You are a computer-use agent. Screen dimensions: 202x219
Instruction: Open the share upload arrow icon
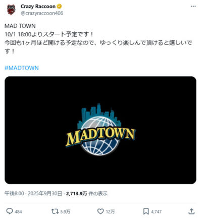coord(191,211)
